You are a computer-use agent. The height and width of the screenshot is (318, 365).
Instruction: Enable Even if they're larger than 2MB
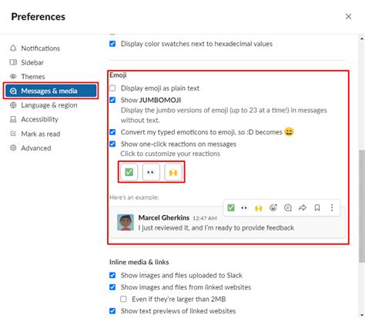(x=123, y=299)
